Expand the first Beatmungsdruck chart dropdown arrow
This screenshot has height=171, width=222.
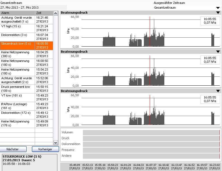coord(218,13)
